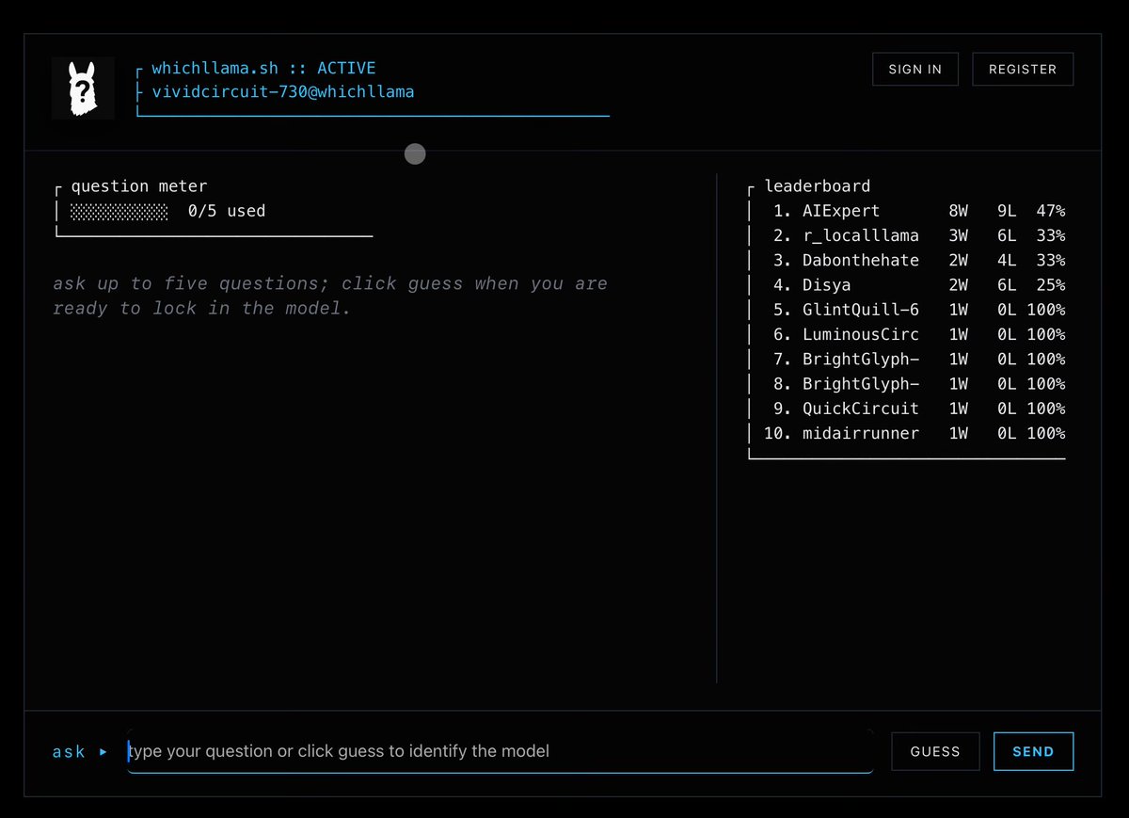Image resolution: width=1129 pixels, height=818 pixels.
Task: Click the question meter progress bar
Action: 119,211
